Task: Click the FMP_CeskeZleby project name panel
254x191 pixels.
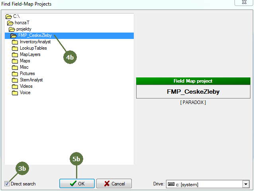Action: click(x=193, y=92)
